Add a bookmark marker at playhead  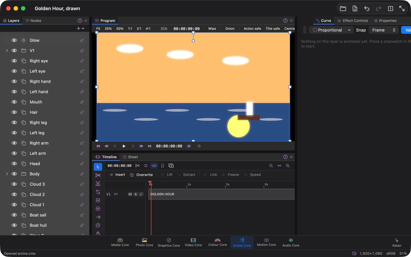coord(162,166)
